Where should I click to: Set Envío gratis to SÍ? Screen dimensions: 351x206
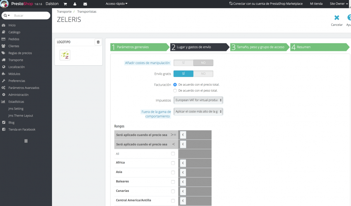(183, 74)
